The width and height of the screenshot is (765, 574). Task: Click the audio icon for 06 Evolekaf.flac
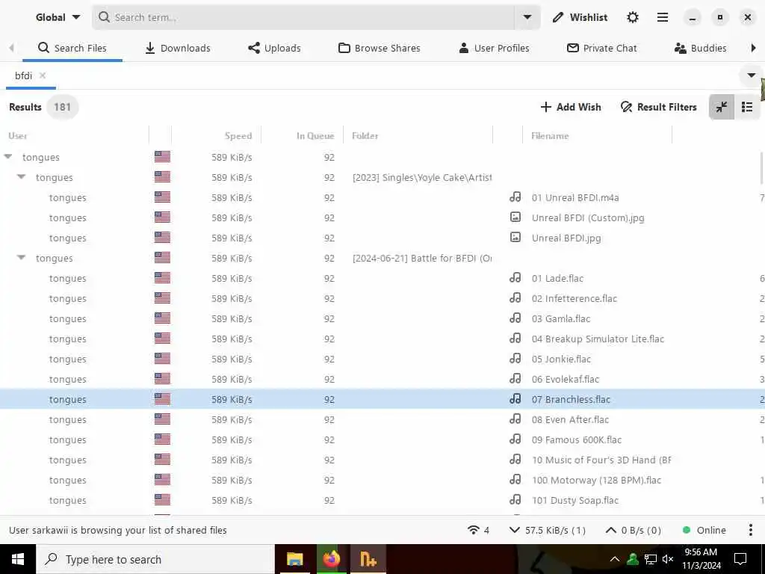click(x=515, y=378)
